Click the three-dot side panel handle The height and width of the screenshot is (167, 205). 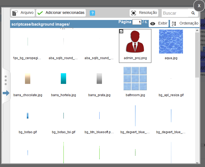[x=6, y=80]
